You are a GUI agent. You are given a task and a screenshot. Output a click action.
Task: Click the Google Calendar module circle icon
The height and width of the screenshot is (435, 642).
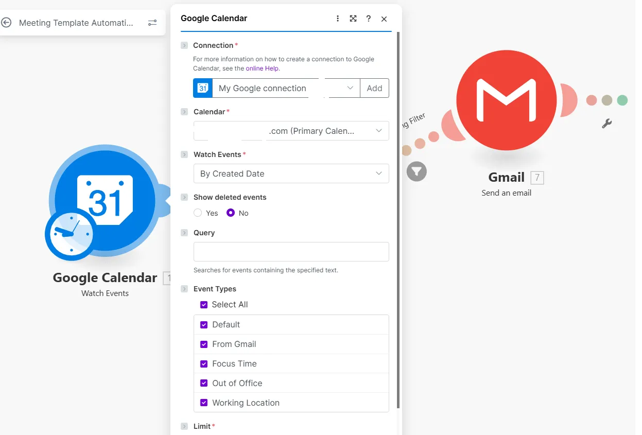pos(105,201)
